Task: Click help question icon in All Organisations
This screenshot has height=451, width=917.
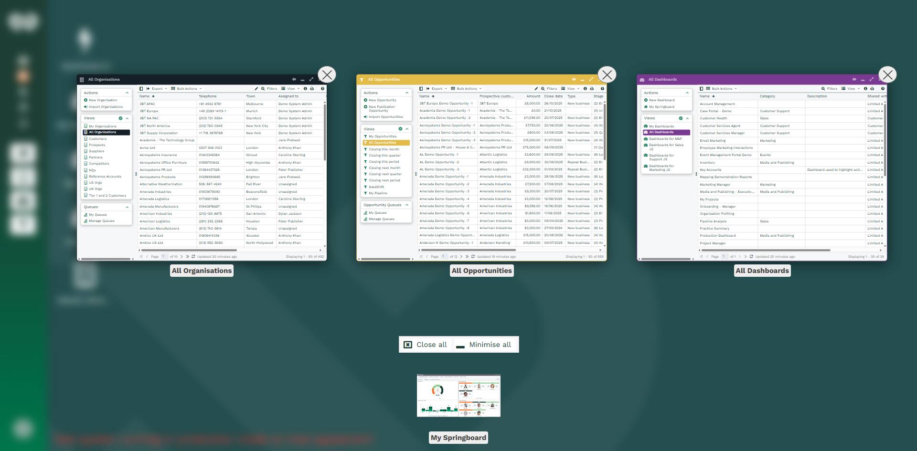Action: (322, 89)
